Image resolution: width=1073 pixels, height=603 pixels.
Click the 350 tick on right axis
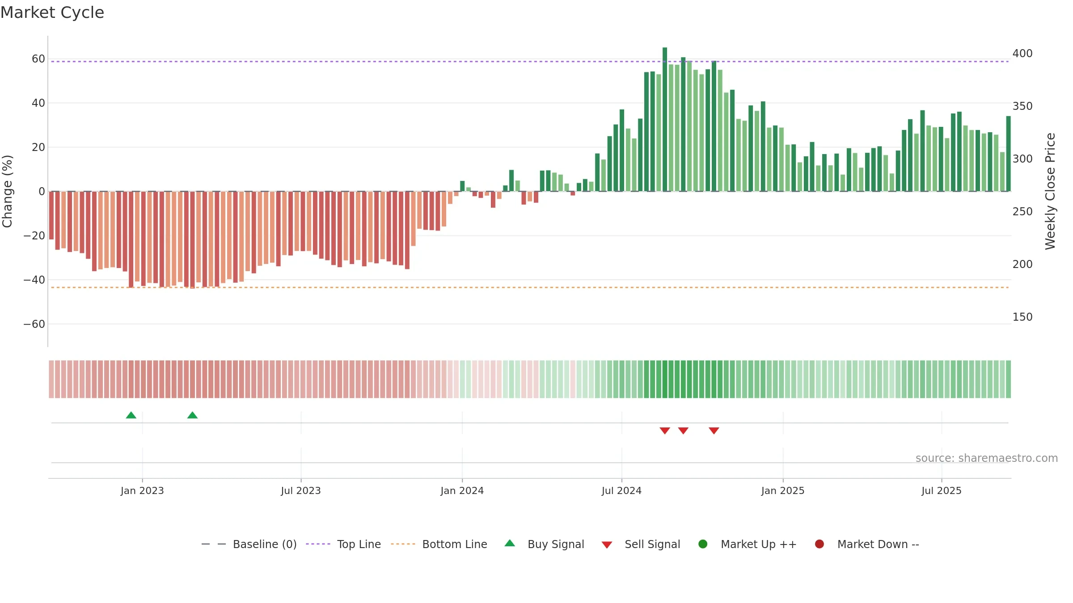pos(1022,106)
